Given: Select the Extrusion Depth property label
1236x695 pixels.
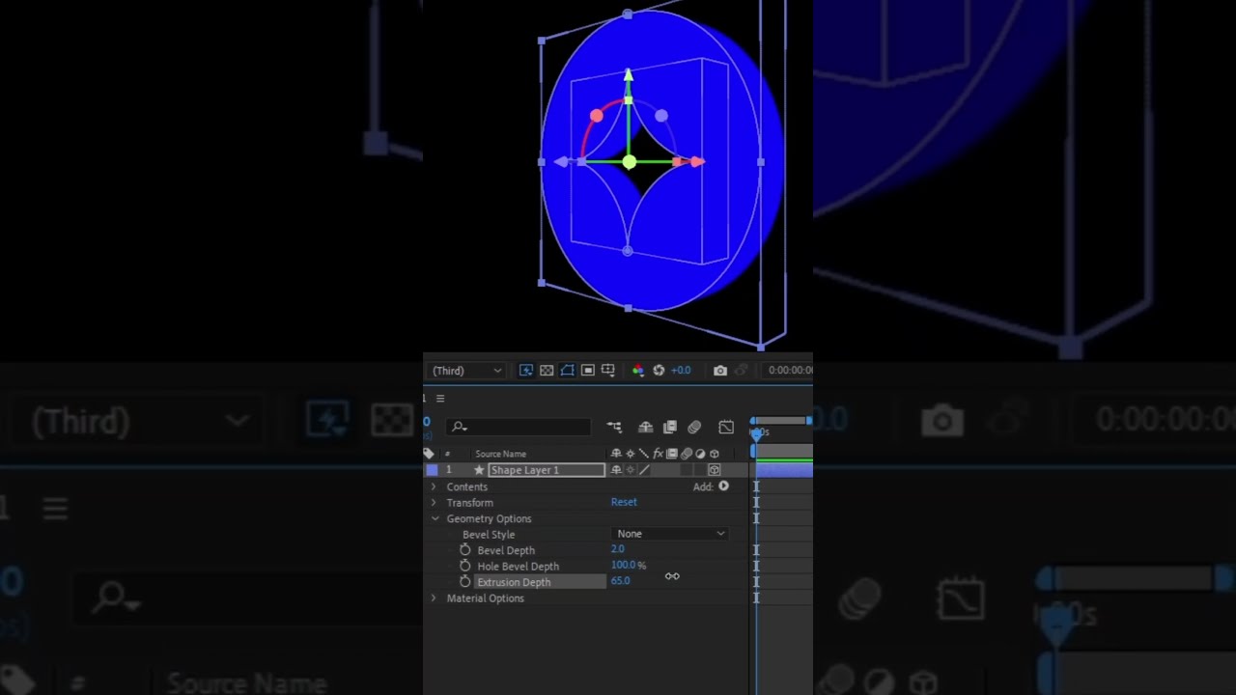Looking at the screenshot, I should (x=514, y=582).
